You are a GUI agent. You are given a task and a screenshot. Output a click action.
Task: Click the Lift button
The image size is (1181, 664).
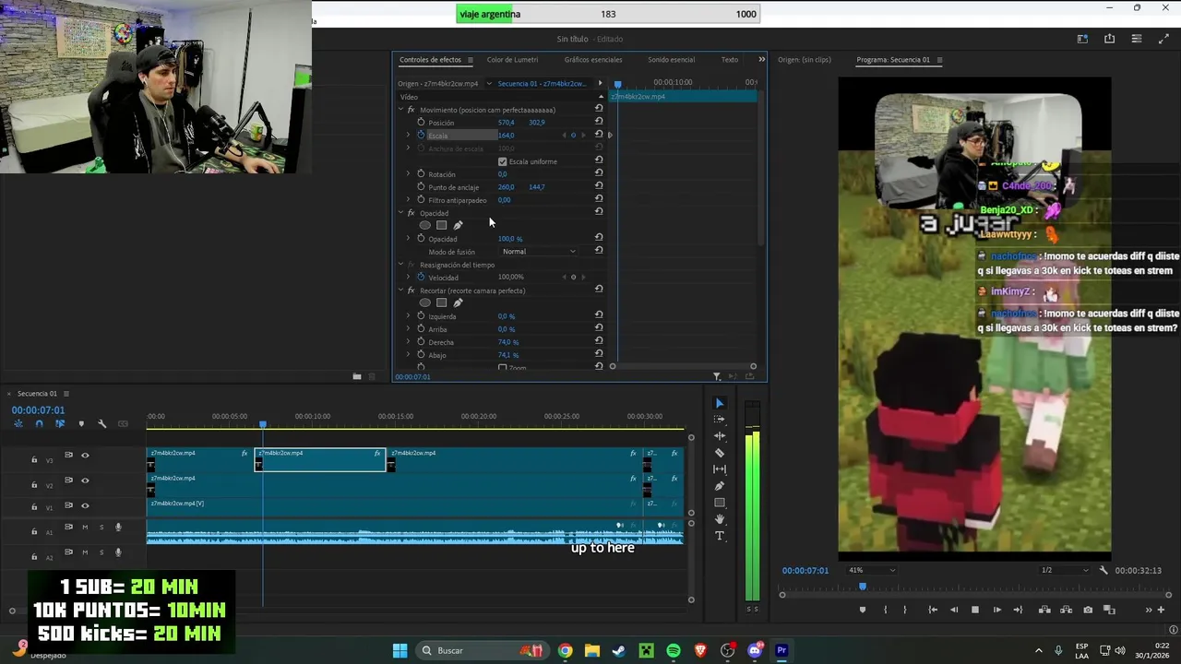[x=1044, y=610]
